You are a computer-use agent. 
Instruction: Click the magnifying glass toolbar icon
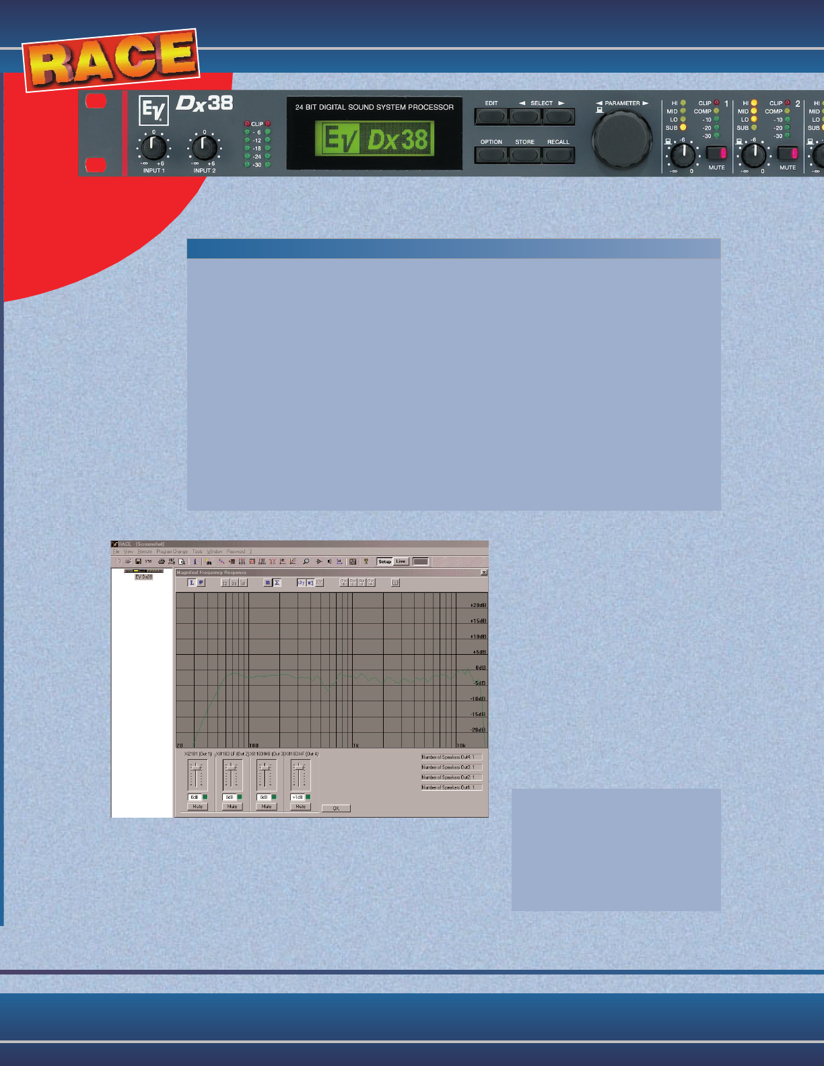tap(306, 561)
